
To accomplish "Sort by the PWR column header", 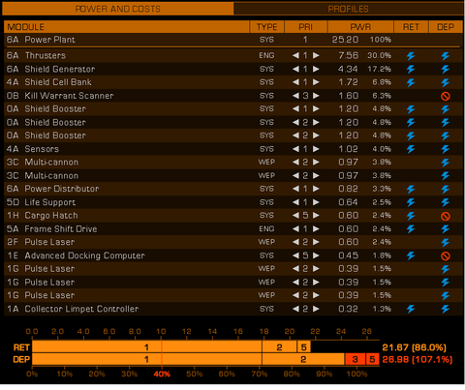I will 360,27.
